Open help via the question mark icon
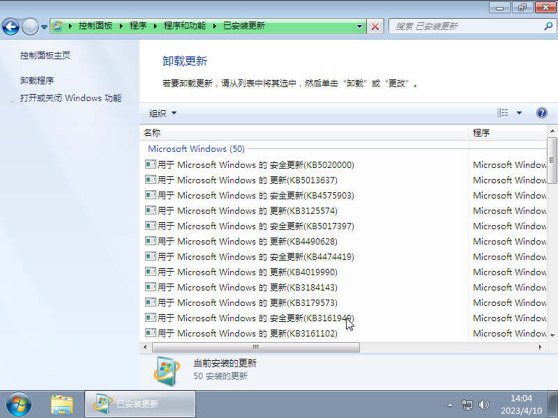Viewport: 558px width, 418px height. click(542, 112)
